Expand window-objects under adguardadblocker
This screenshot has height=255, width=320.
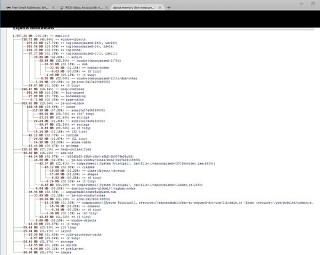pyautogui.click(x=66, y=220)
